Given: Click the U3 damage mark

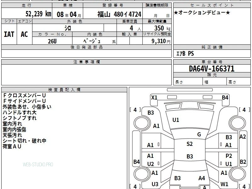Looking at the screenshot, I should click(x=155, y=184).
